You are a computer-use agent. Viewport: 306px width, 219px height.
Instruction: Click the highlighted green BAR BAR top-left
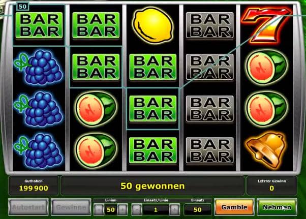pos(39,25)
